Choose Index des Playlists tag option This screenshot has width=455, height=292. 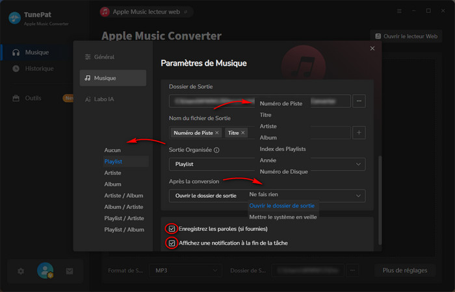click(282, 149)
